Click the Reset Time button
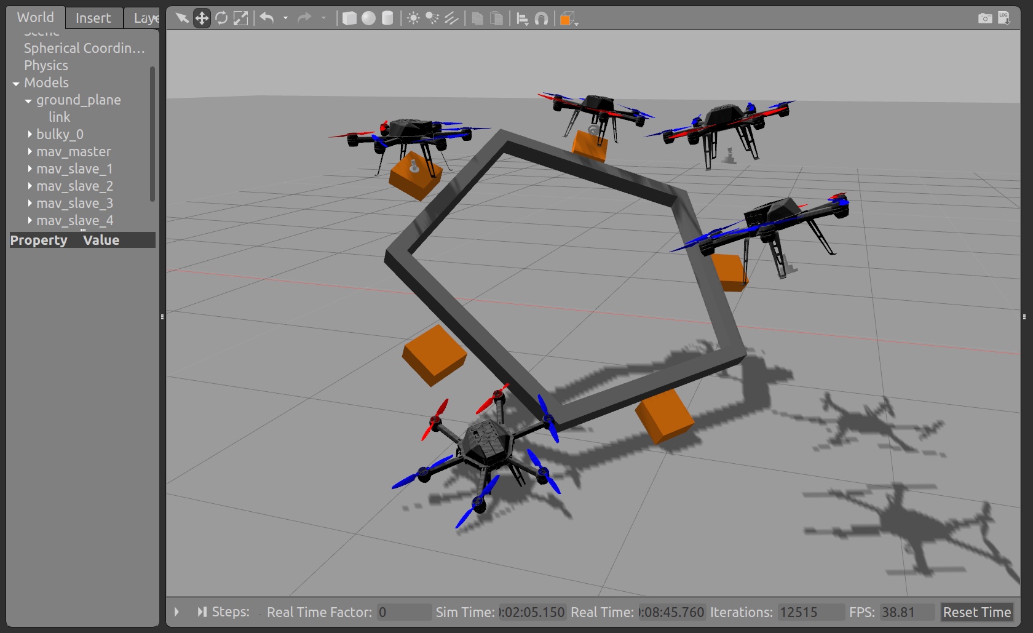The image size is (1033, 633). coord(977,613)
